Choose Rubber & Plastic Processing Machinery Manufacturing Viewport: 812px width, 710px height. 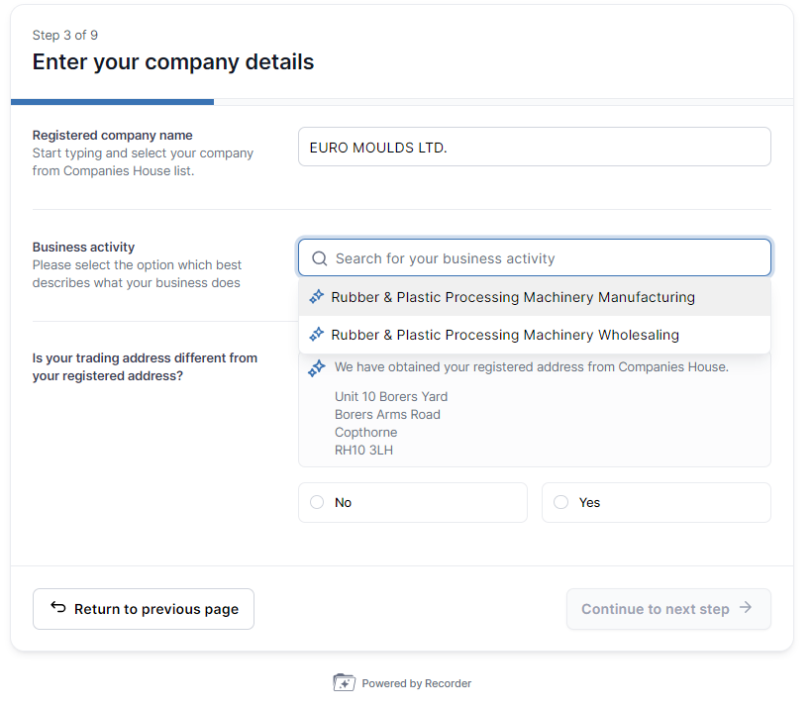513,297
